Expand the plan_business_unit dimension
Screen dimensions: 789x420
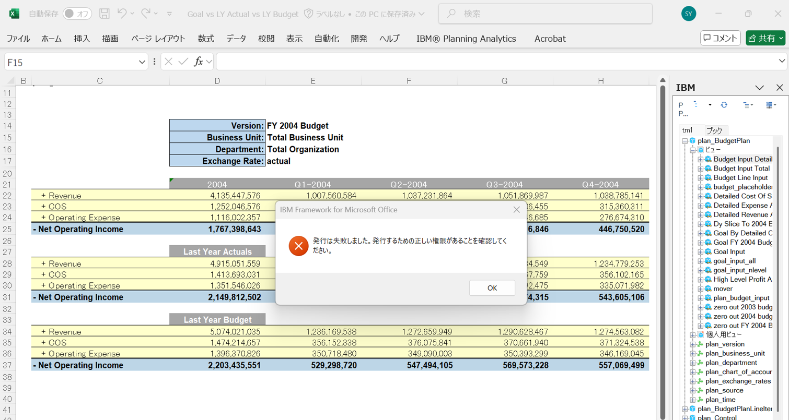tap(693, 353)
